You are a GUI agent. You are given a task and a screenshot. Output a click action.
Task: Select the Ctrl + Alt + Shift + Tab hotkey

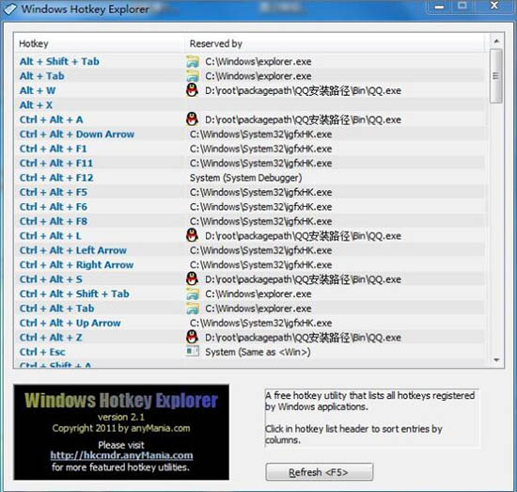(74, 294)
